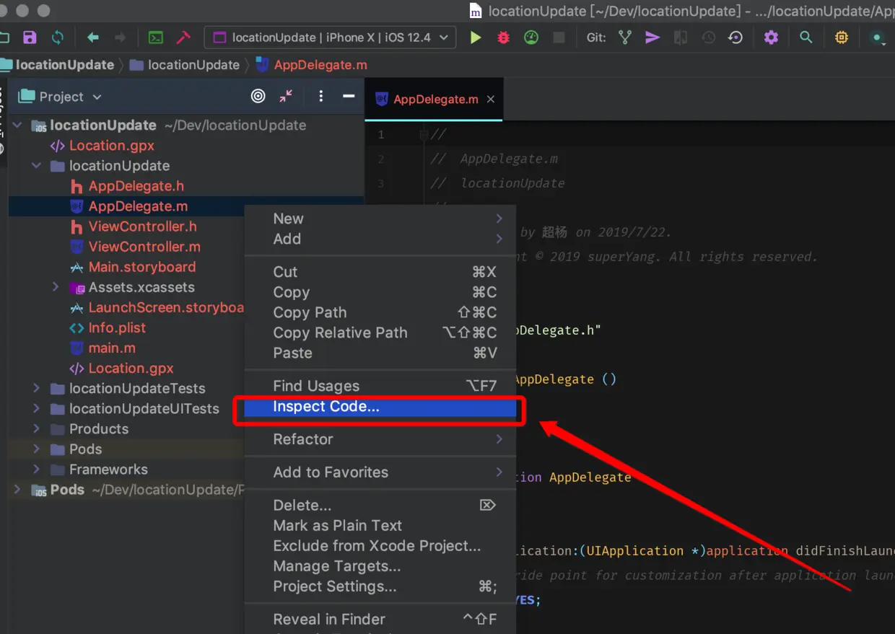
Task: Click the Save All floppy disk icon
Action: coord(30,38)
